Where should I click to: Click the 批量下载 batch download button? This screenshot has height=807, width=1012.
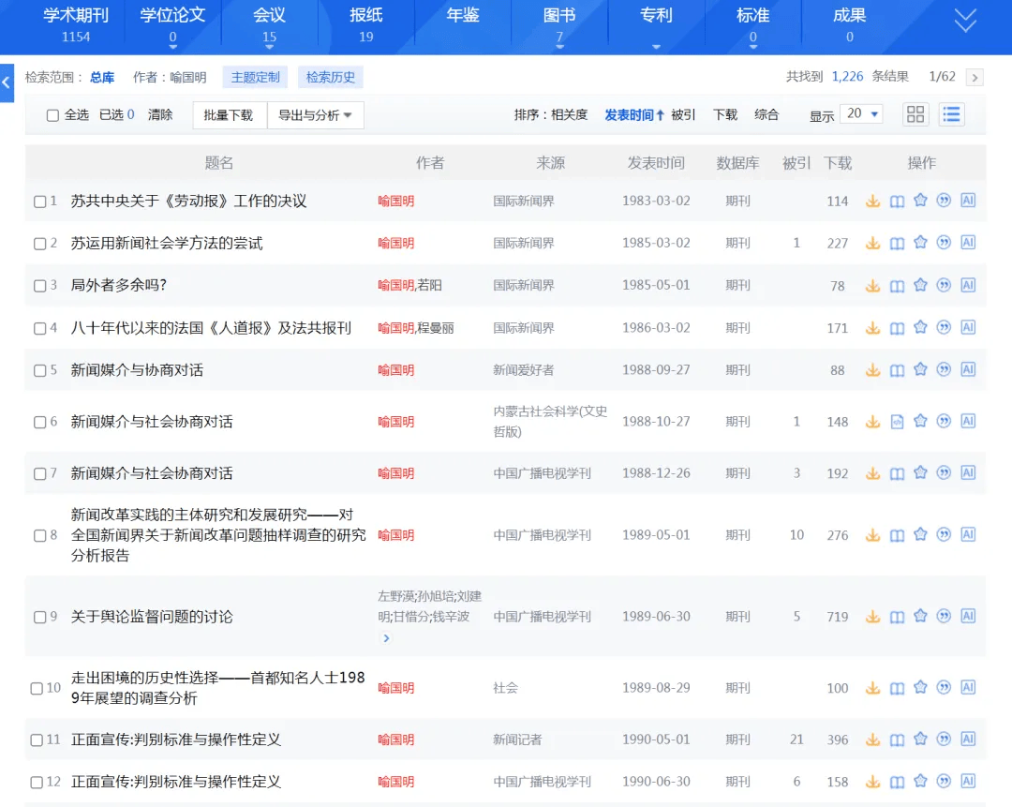coord(229,115)
